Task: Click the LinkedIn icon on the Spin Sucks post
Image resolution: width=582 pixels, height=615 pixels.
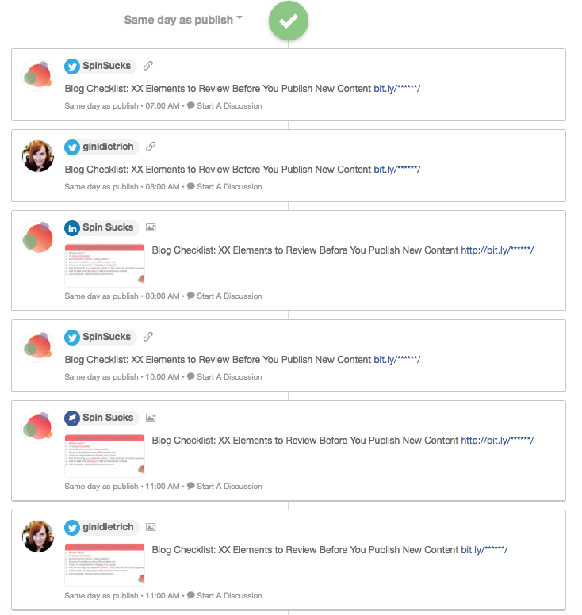Action: point(72,228)
